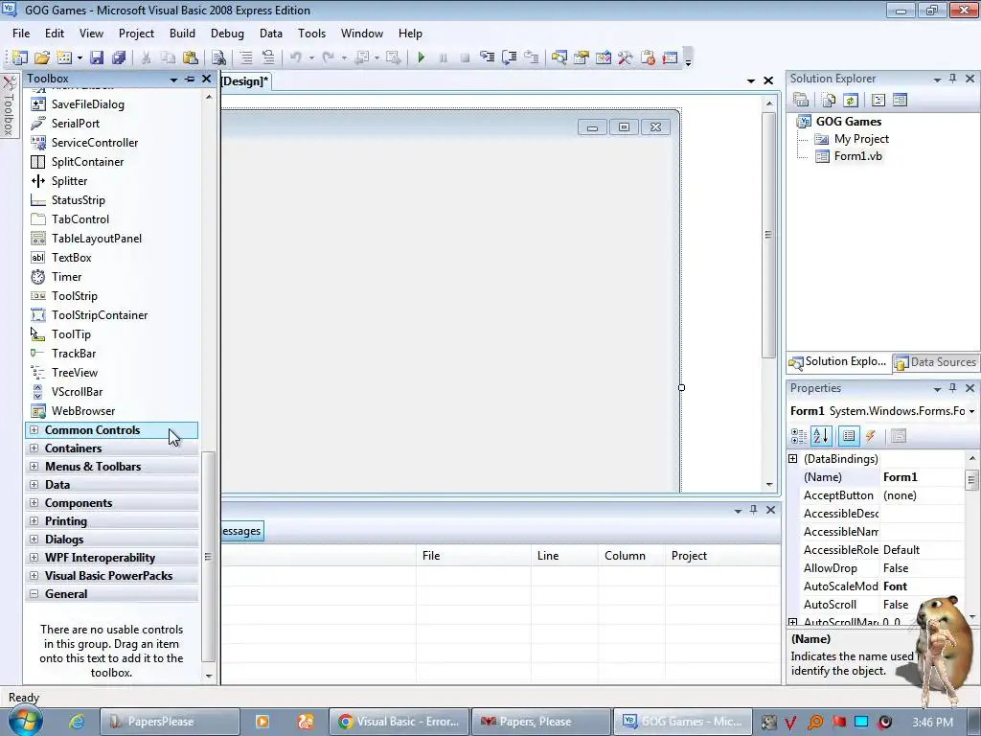Click Show All Files in Solution Explorer
The image size is (981, 736).
829,100
